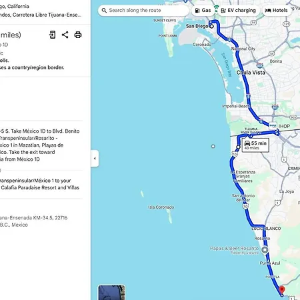Focus the Search along the route field

coord(143,11)
